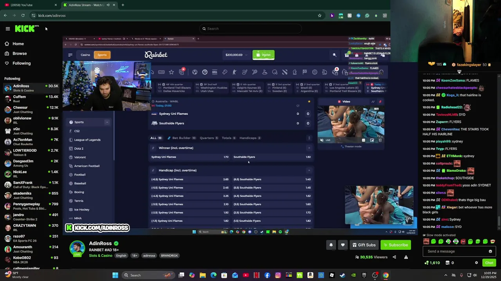Select (-6.5) Sydney Uni Flames handicap 2.65

190,179
